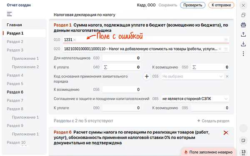This screenshot has width=250, height=156.
Task: Print the declaration via printer icon
Action: (x=243, y=25)
